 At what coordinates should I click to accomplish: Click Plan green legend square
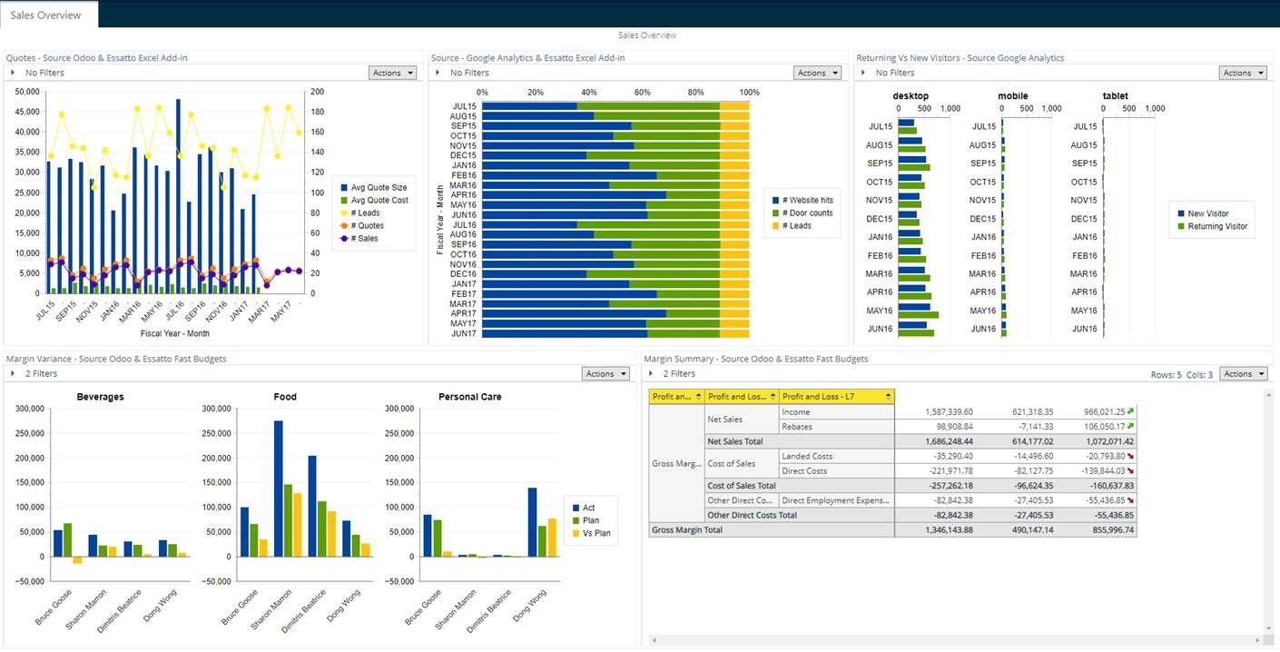pyautogui.click(x=575, y=520)
